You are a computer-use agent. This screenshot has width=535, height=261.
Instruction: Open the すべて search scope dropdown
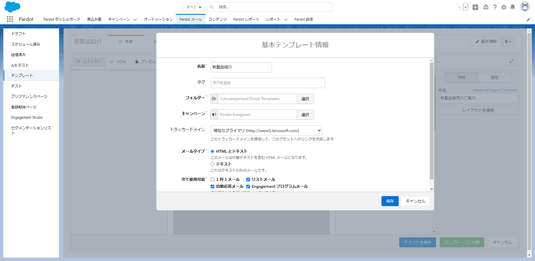click(195, 7)
